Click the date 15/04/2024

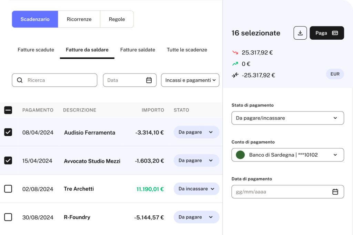click(x=37, y=161)
